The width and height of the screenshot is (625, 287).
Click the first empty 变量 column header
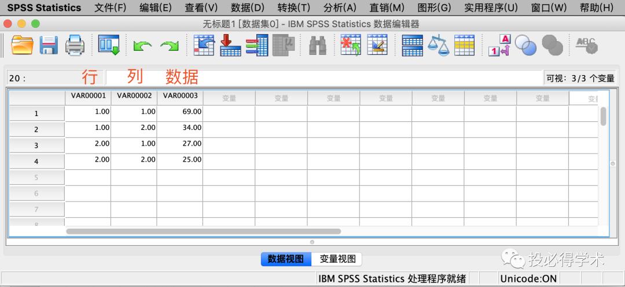coord(229,98)
